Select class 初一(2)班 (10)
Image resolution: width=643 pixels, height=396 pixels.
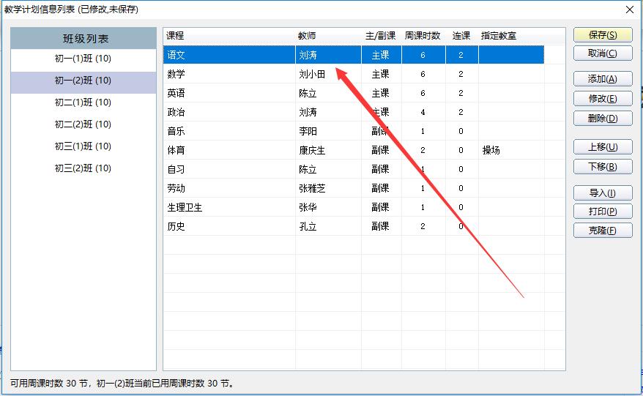[x=83, y=81]
